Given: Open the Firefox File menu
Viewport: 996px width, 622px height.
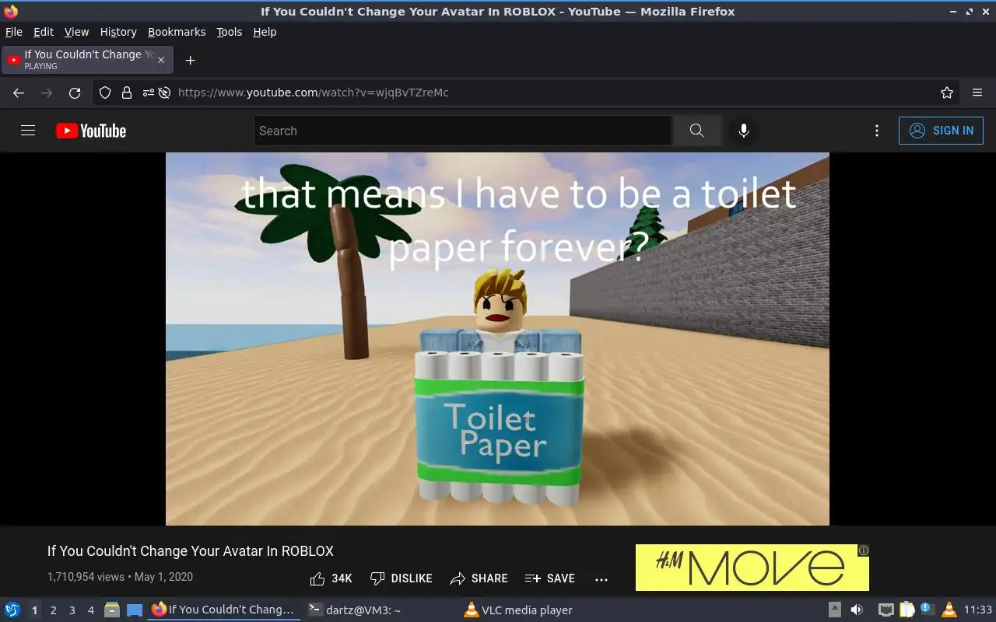Looking at the screenshot, I should 14,32.
